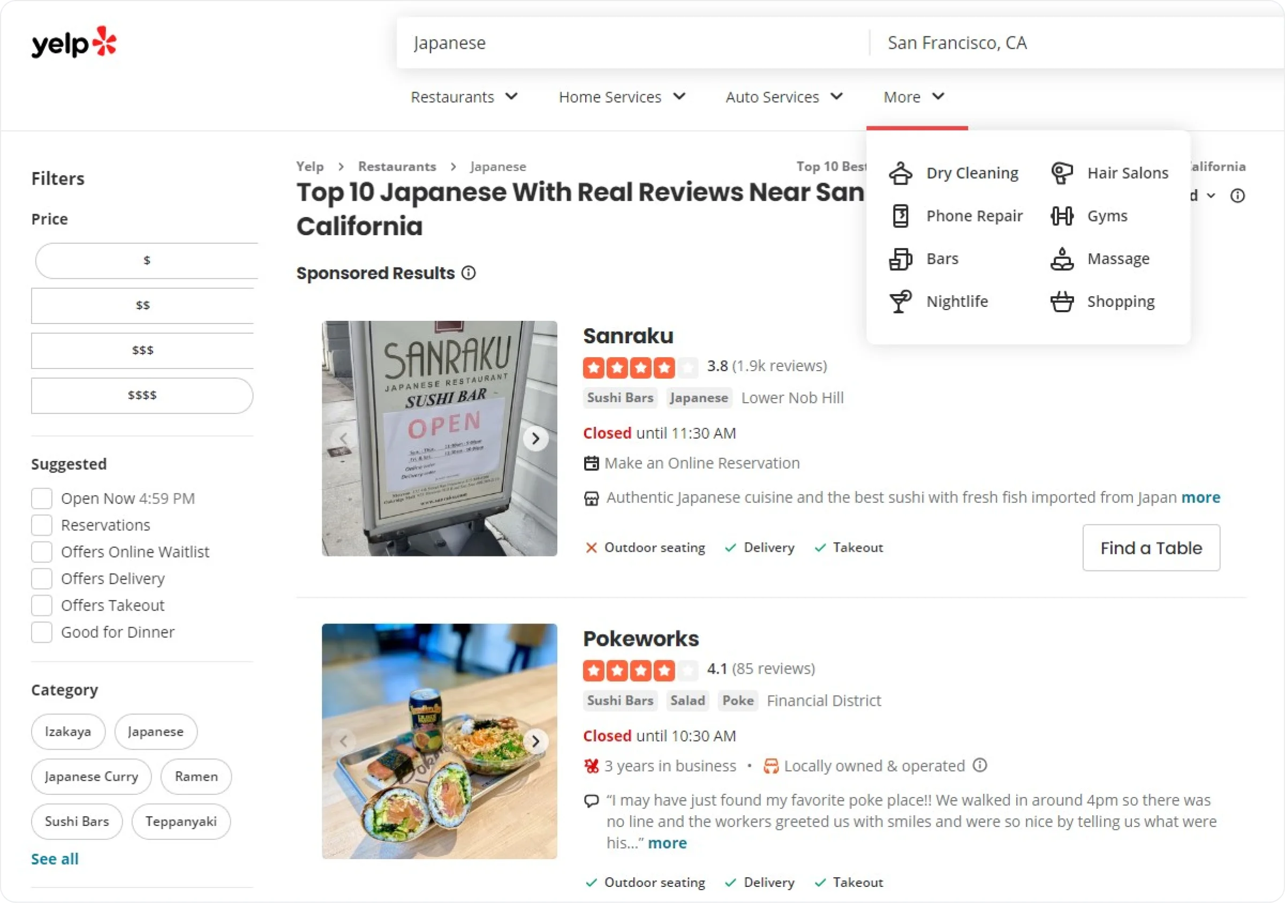Select the Ramen category chip
The height and width of the screenshot is (903, 1285).
[196, 777]
